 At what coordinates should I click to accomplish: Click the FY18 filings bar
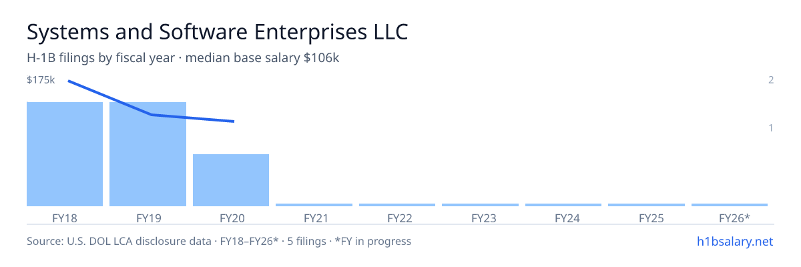click(65, 154)
